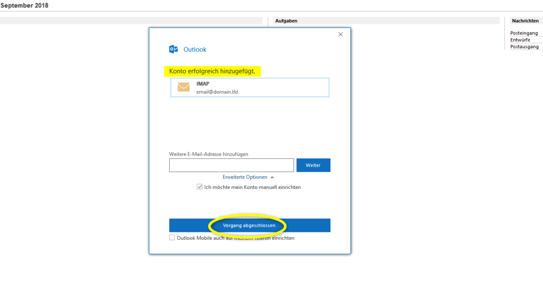Click the 'Weiter' button

coord(313,165)
